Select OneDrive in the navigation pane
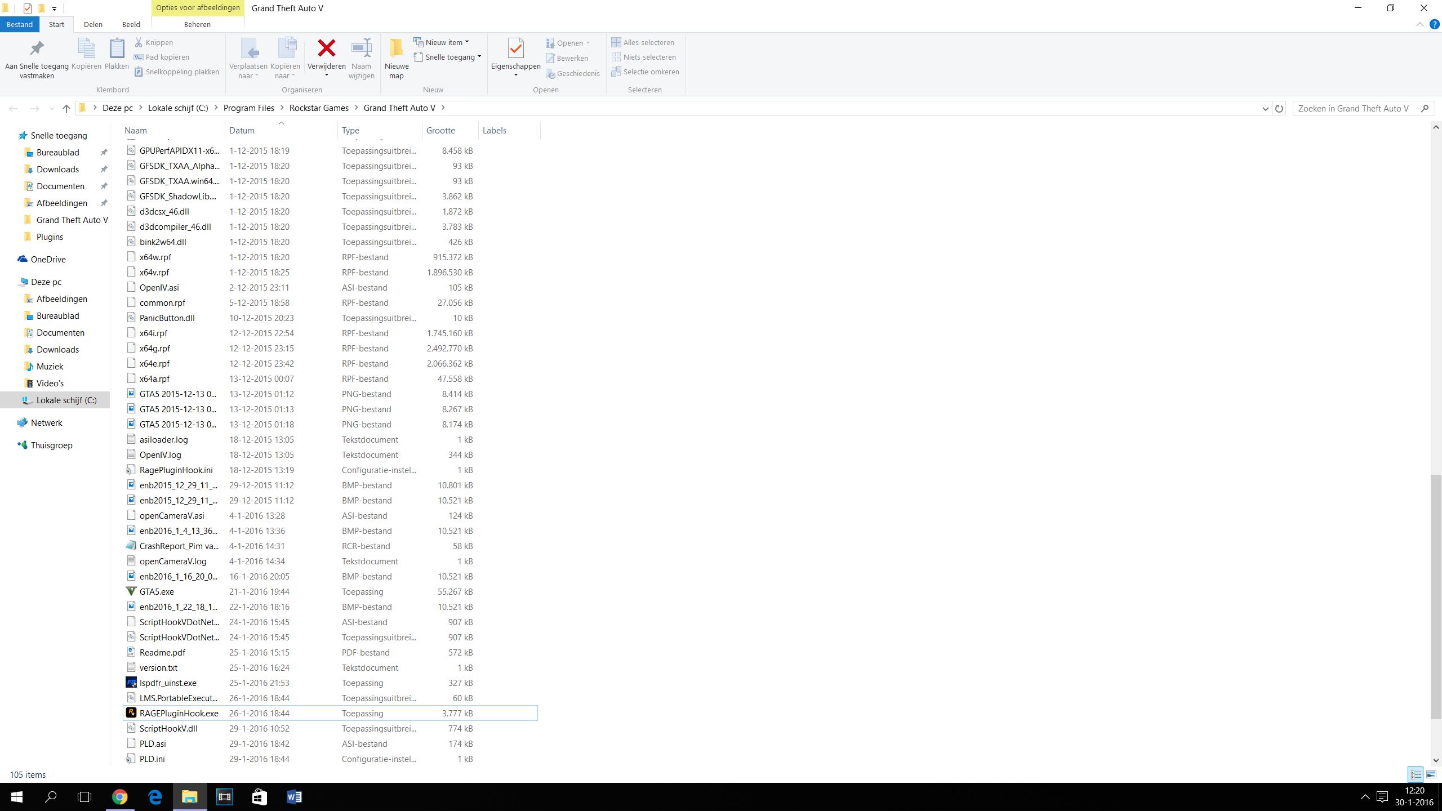1442x811 pixels. [48, 259]
